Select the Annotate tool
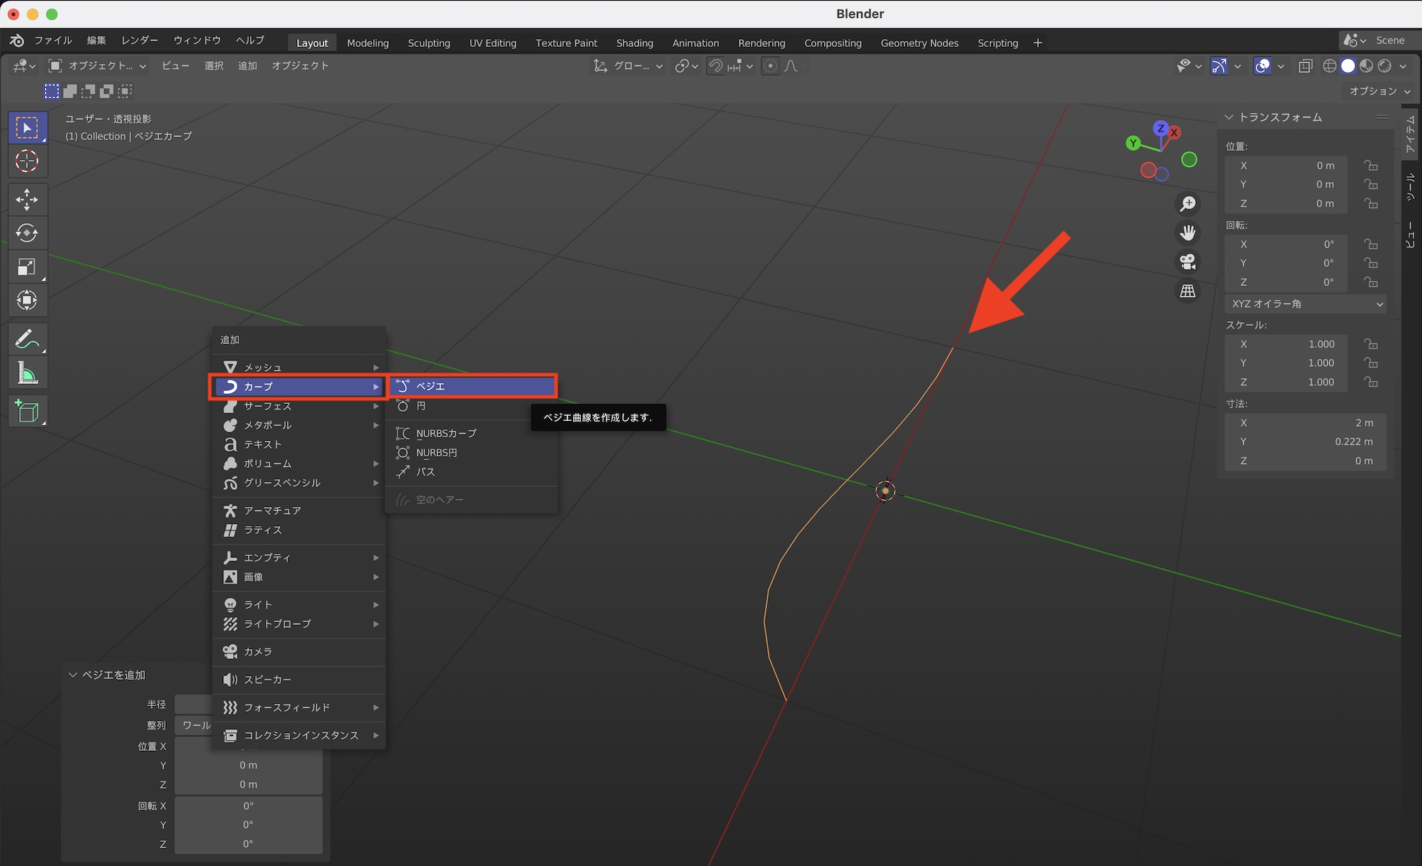Image resolution: width=1422 pixels, height=866 pixels. (x=27, y=338)
